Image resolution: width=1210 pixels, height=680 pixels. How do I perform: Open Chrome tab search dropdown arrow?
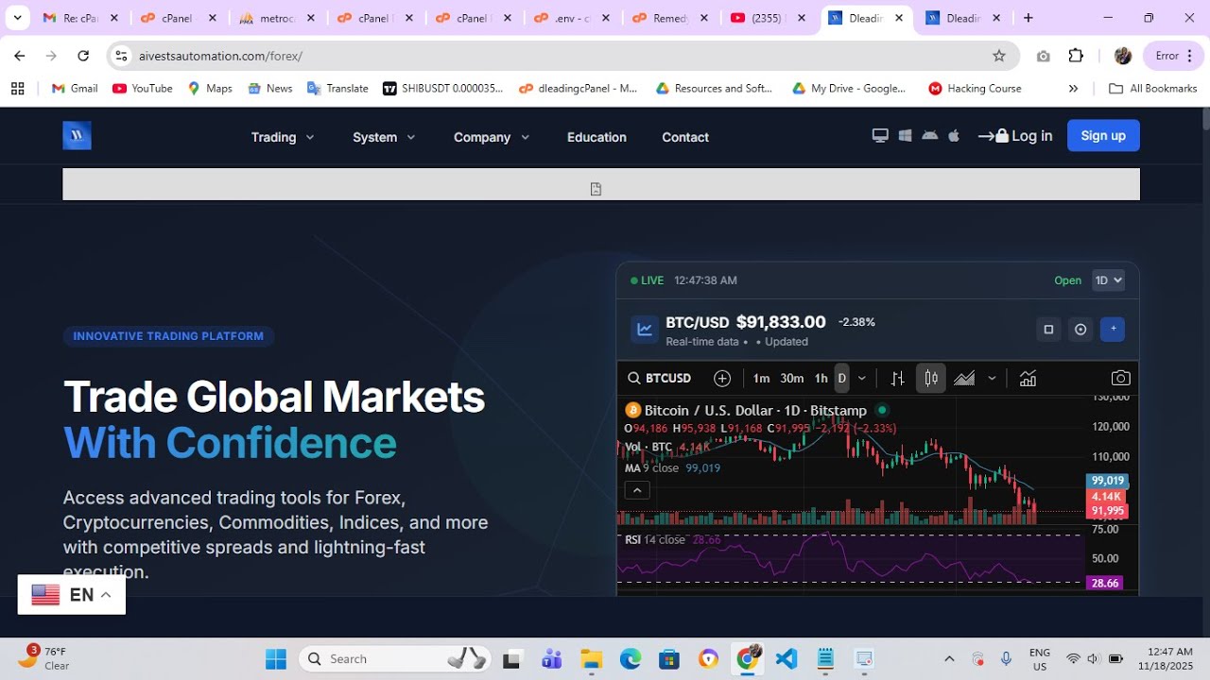17,17
